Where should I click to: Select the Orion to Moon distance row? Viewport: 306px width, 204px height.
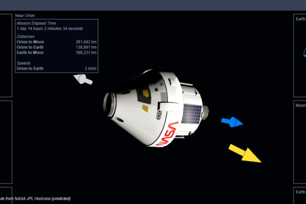click(56, 42)
